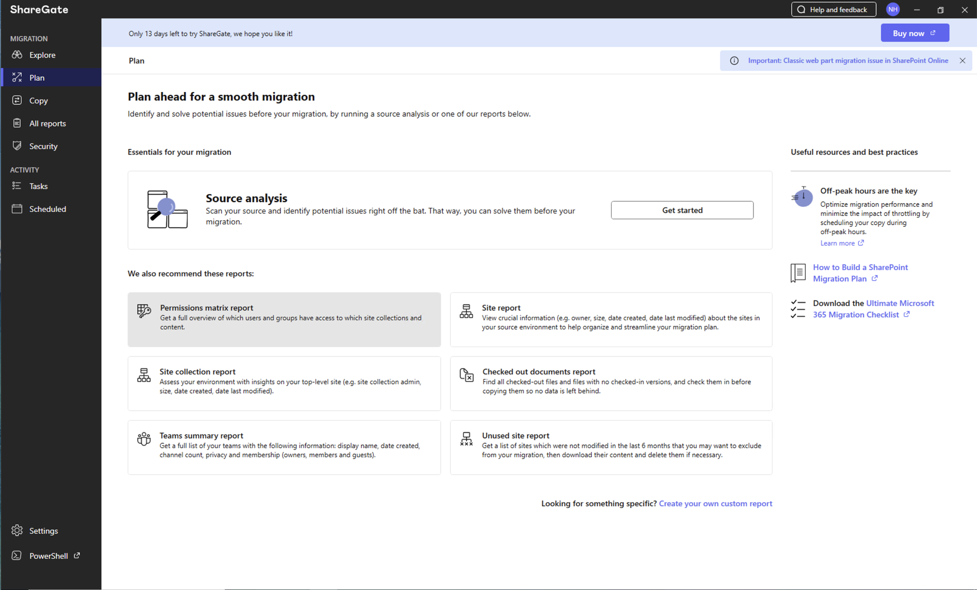Click the Buy now button

tap(915, 33)
